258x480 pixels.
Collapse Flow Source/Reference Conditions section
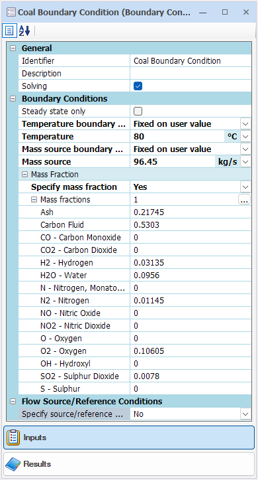pos(13,401)
